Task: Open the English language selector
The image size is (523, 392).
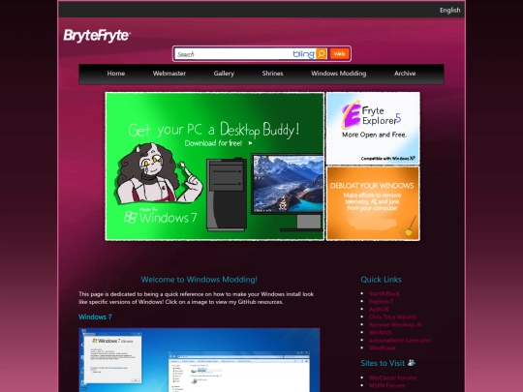Action: (x=450, y=11)
